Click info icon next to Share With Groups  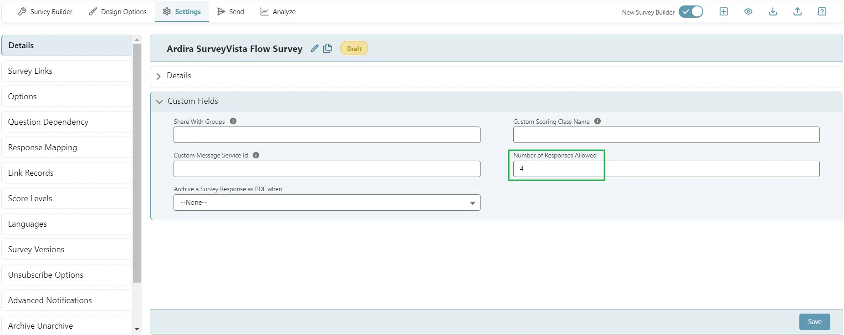coord(233,121)
